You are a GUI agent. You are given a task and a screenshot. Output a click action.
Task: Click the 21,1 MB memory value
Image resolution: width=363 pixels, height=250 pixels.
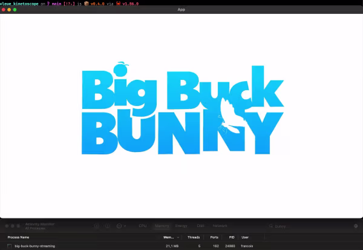pyautogui.click(x=172, y=246)
